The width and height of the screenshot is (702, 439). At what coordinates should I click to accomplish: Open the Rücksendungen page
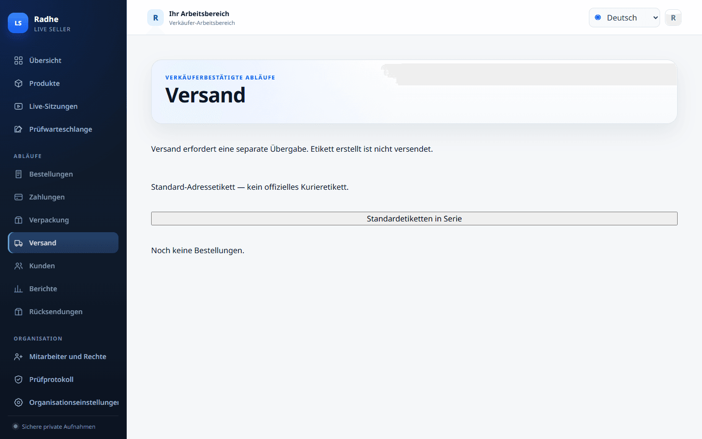pos(63,312)
